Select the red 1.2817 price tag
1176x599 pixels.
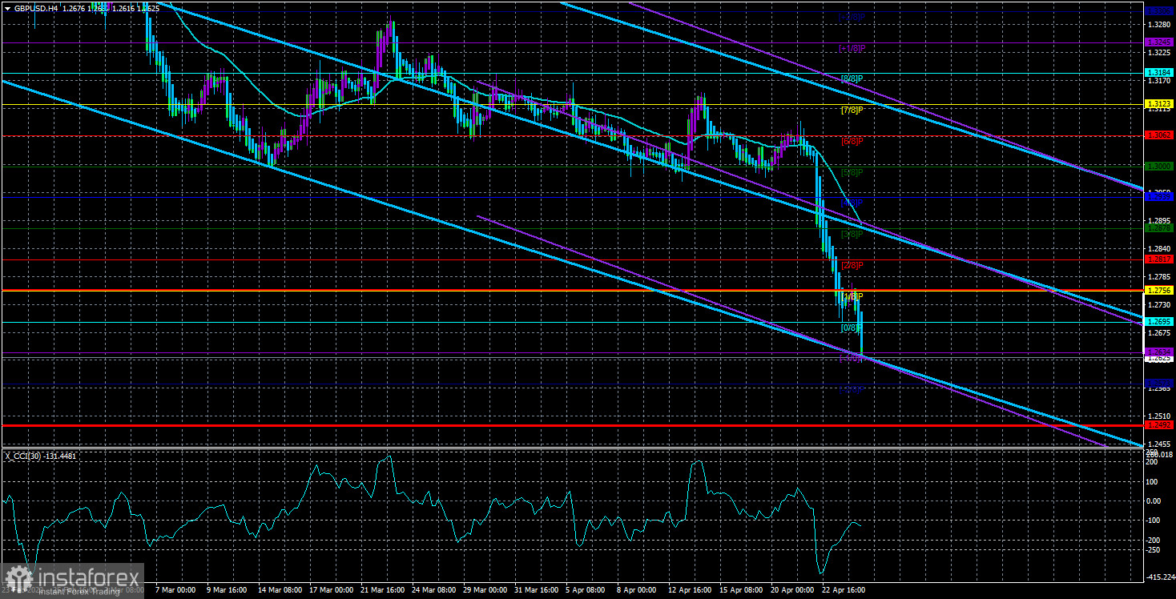pyautogui.click(x=1160, y=259)
